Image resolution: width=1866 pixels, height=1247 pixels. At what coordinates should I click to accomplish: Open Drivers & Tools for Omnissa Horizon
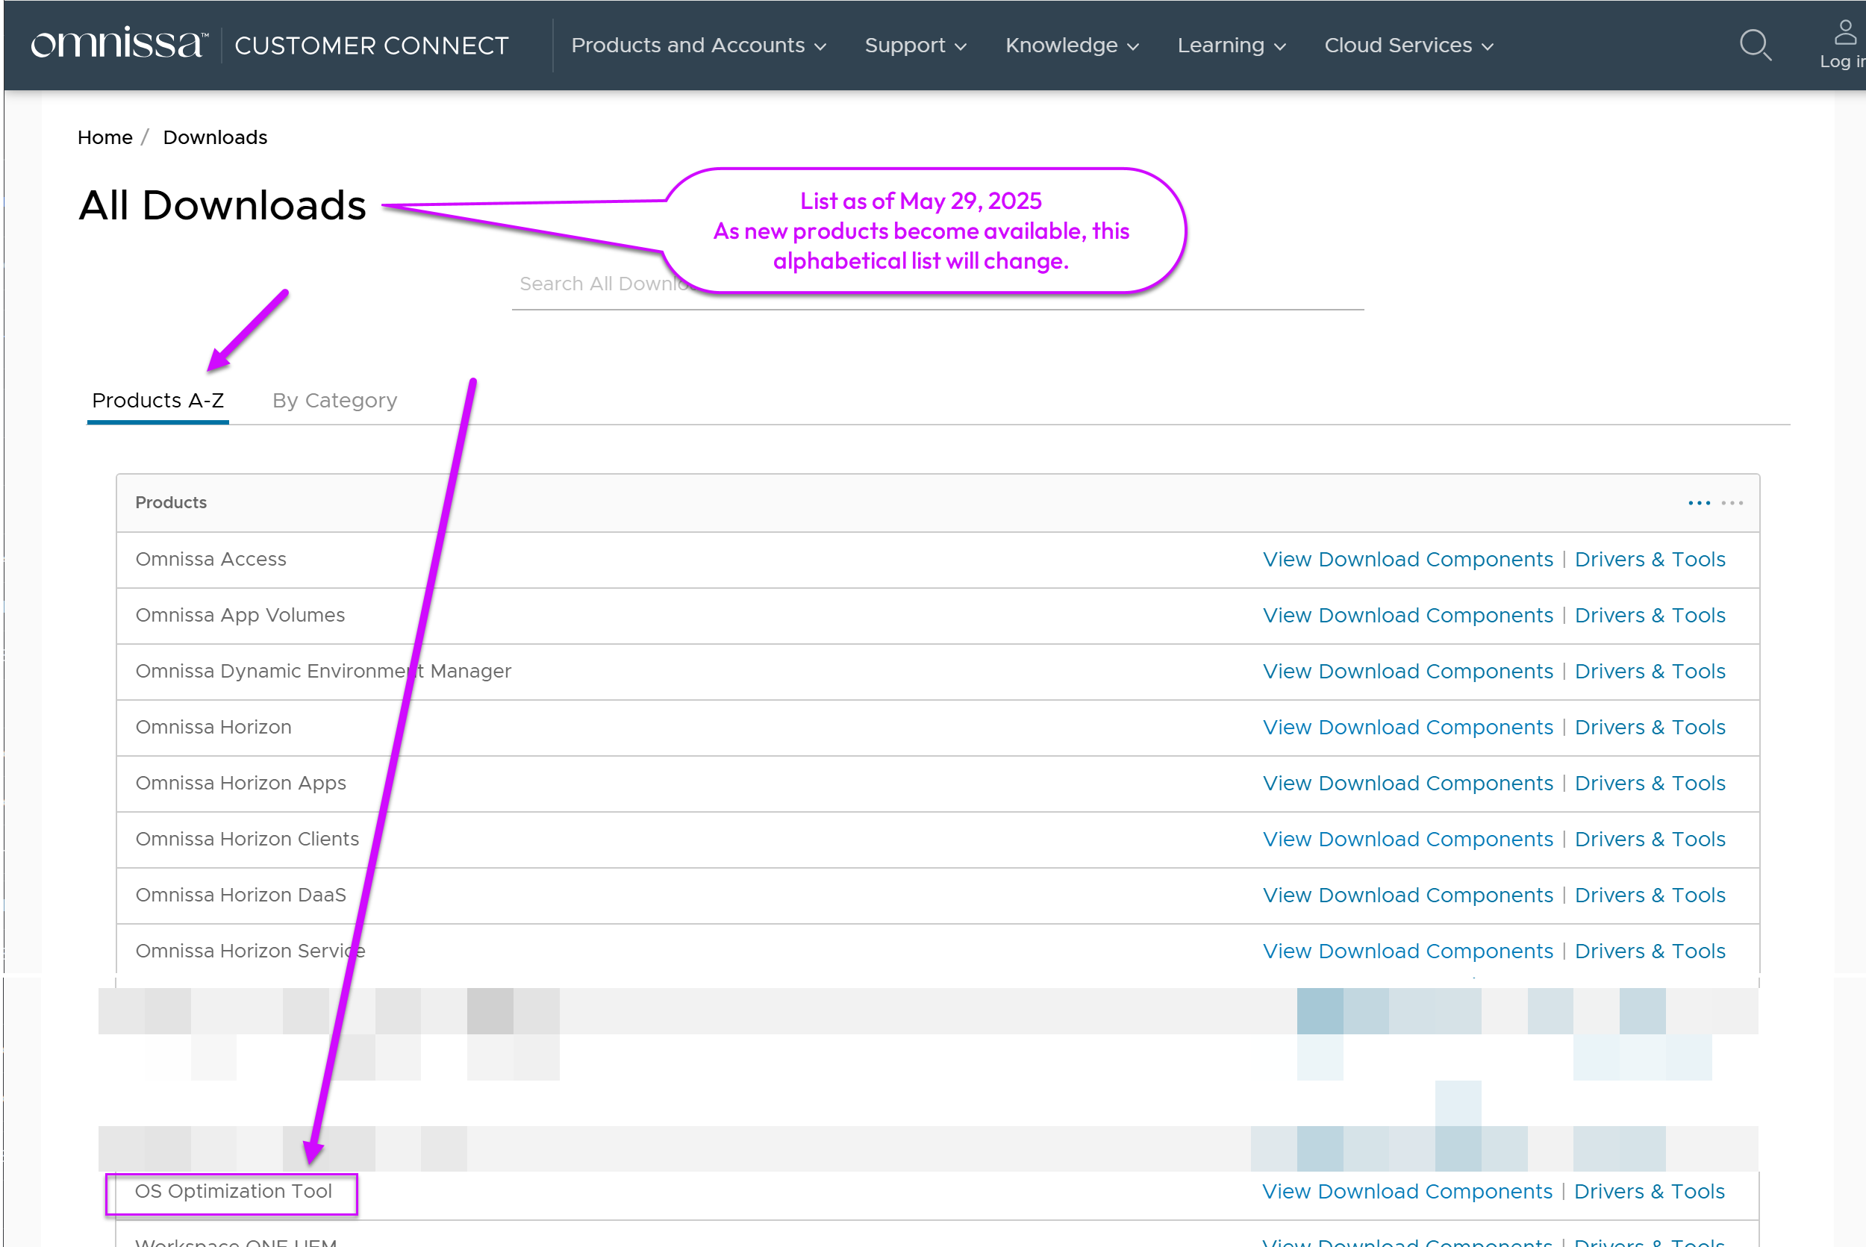tap(1650, 727)
